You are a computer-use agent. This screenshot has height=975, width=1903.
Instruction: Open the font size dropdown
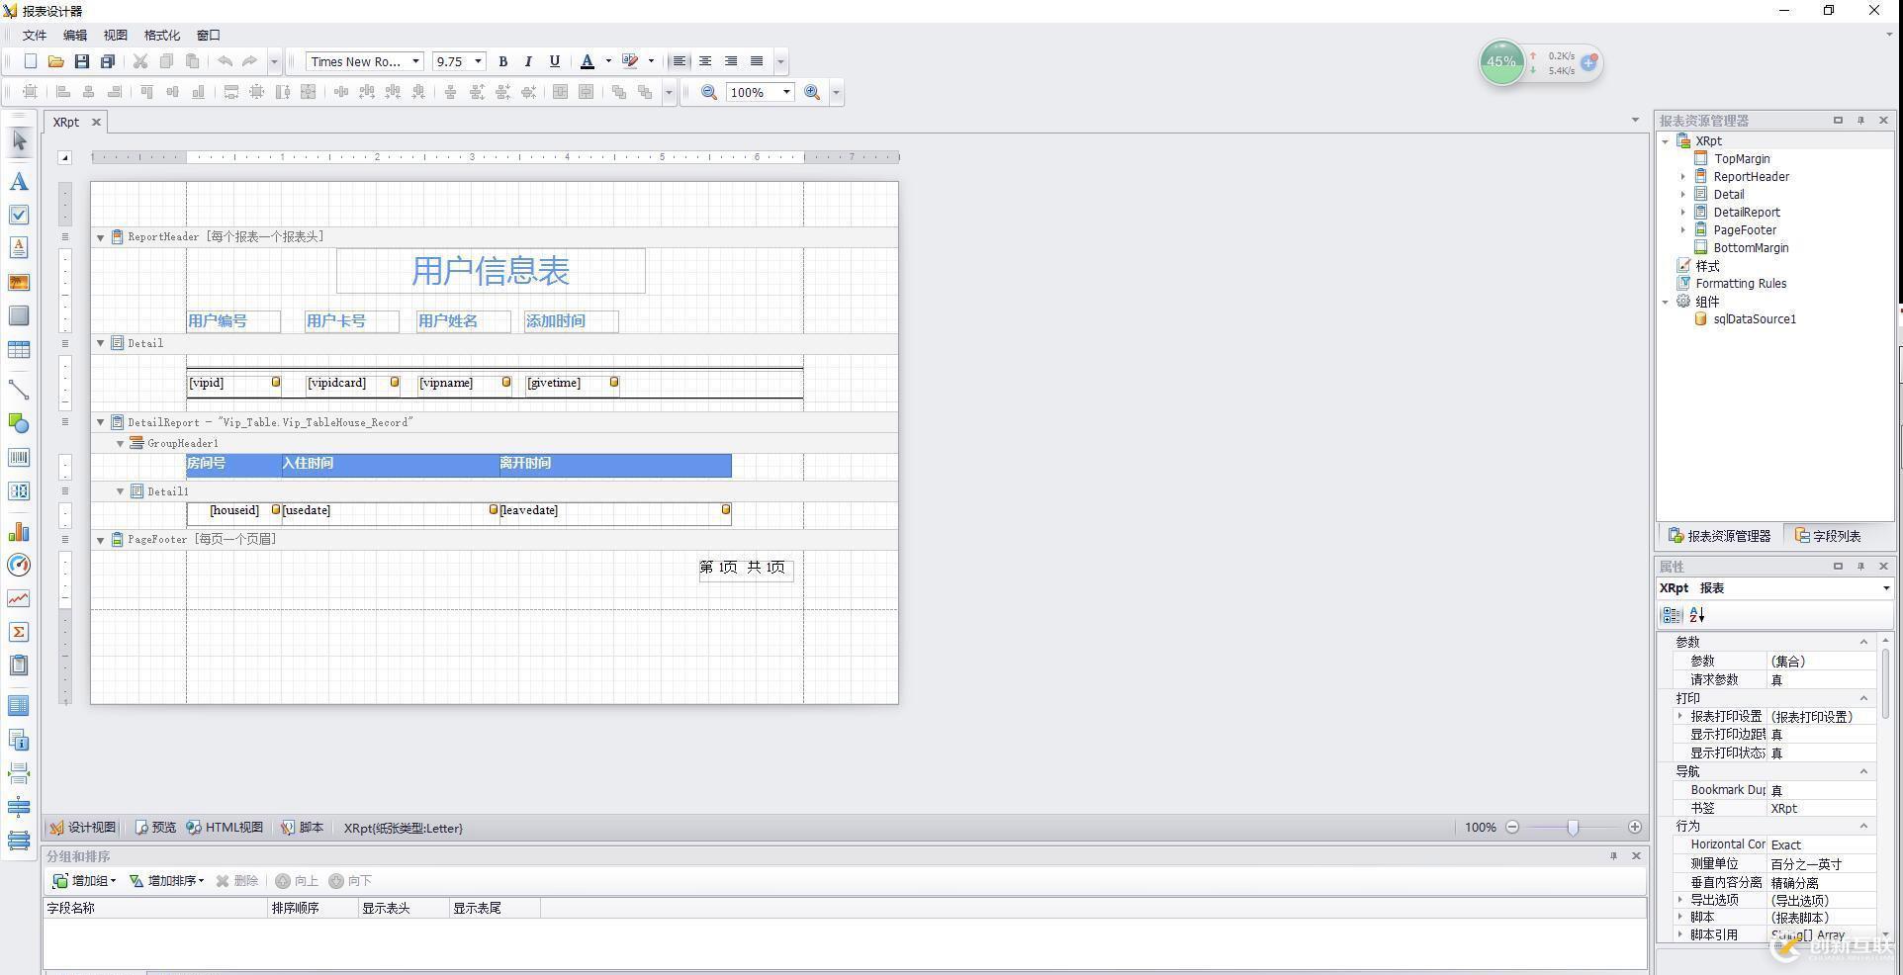478,61
